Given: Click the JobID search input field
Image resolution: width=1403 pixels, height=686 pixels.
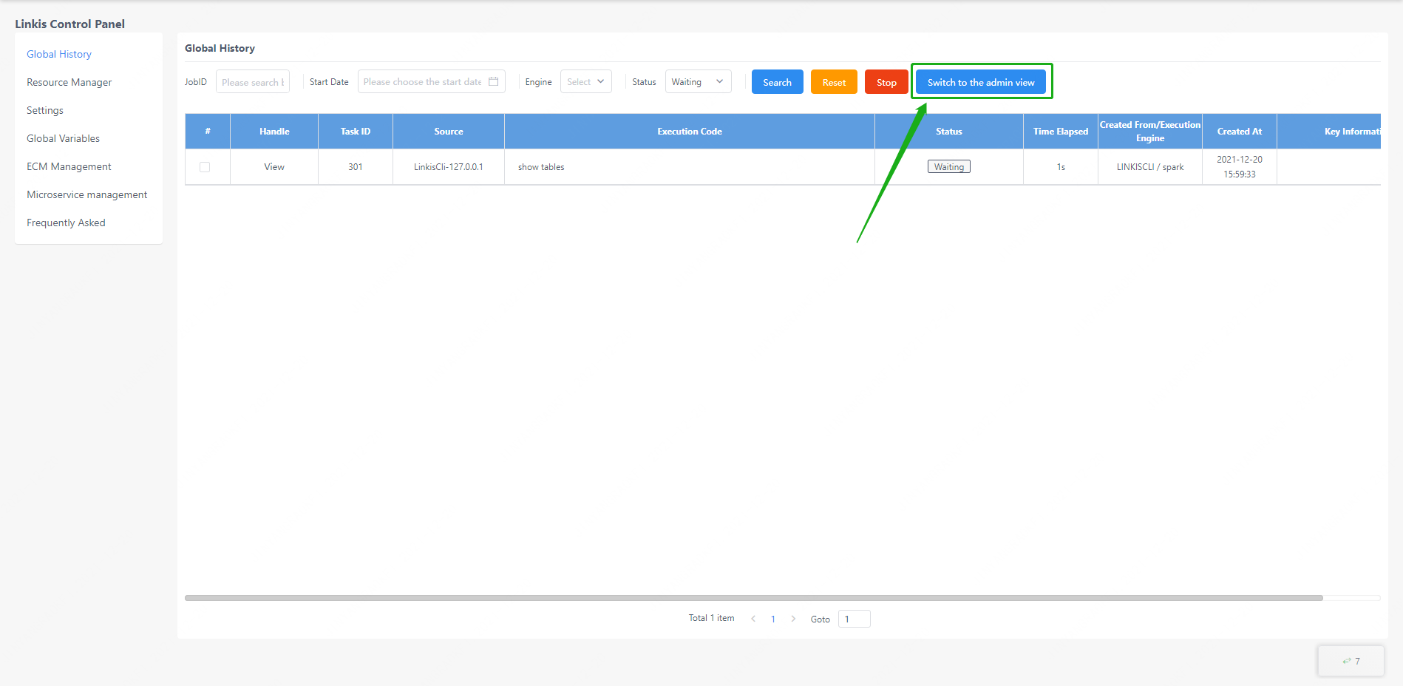Looking at the screenshot, I should [252, 82].
